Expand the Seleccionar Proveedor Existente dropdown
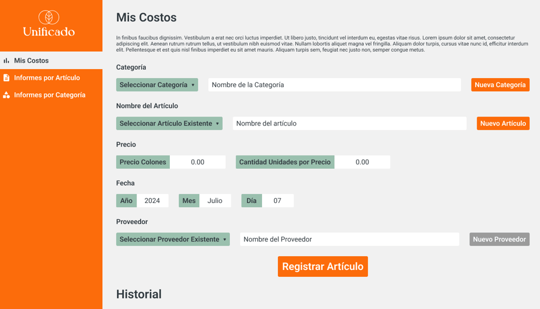The image size is (540, 309). click(173, 239)
